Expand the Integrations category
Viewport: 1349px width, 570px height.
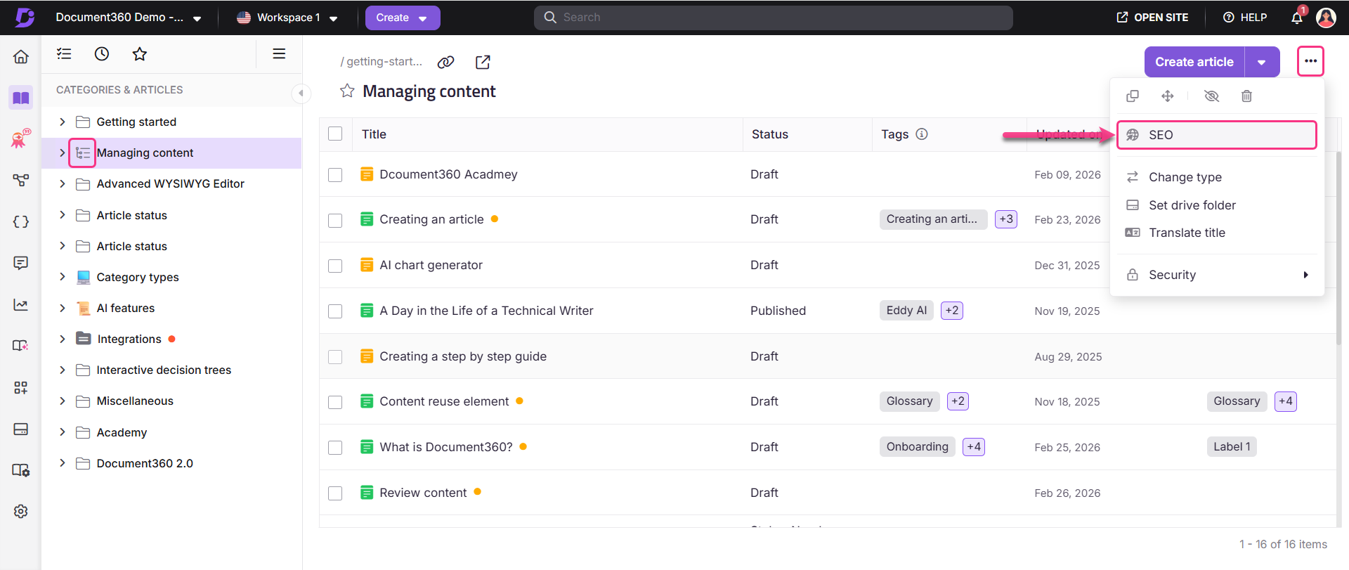pyautogui.click(x=63, y=339)
